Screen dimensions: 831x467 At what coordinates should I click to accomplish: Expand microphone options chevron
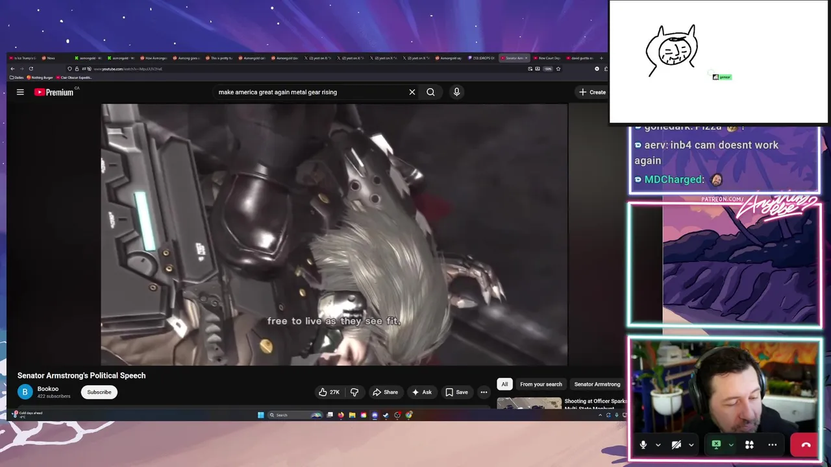coord(658,445)
